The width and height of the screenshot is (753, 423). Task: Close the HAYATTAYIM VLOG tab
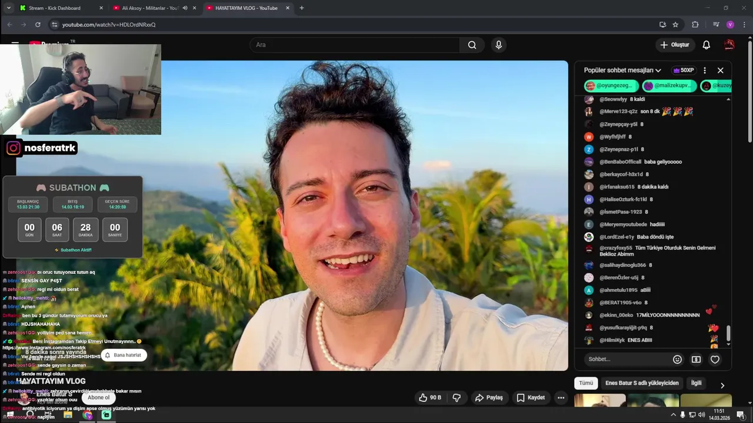288,8
